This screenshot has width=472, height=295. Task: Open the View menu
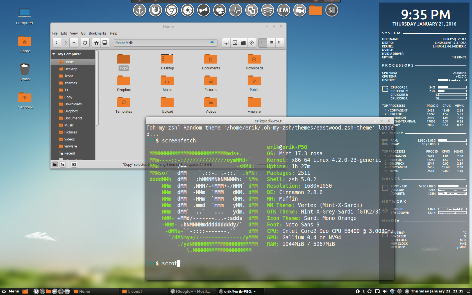click(x=74, y=33)
